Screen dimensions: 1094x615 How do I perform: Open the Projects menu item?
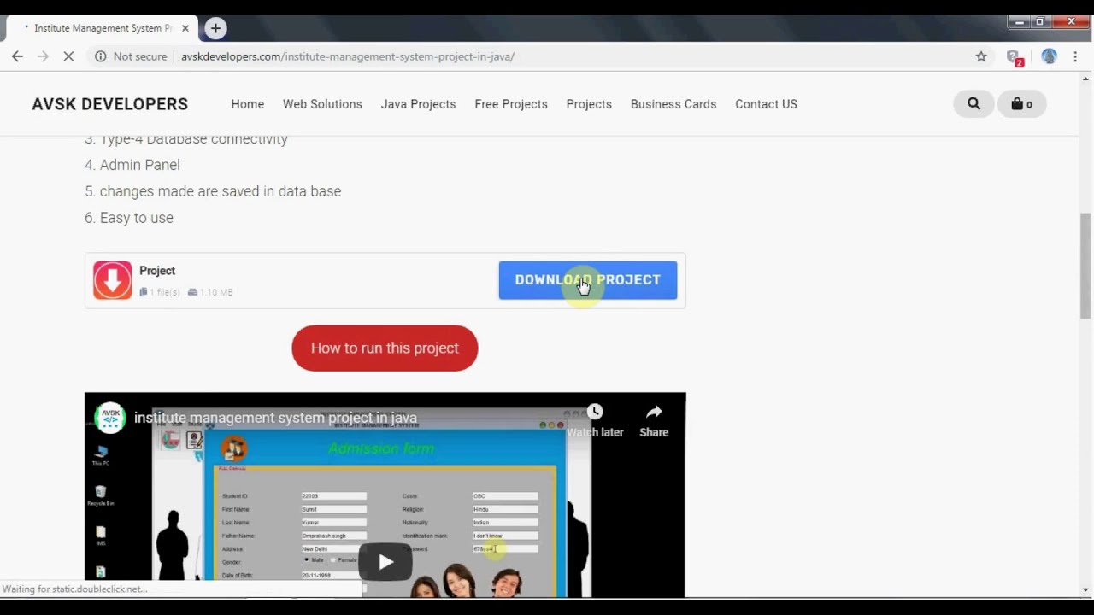589,104
